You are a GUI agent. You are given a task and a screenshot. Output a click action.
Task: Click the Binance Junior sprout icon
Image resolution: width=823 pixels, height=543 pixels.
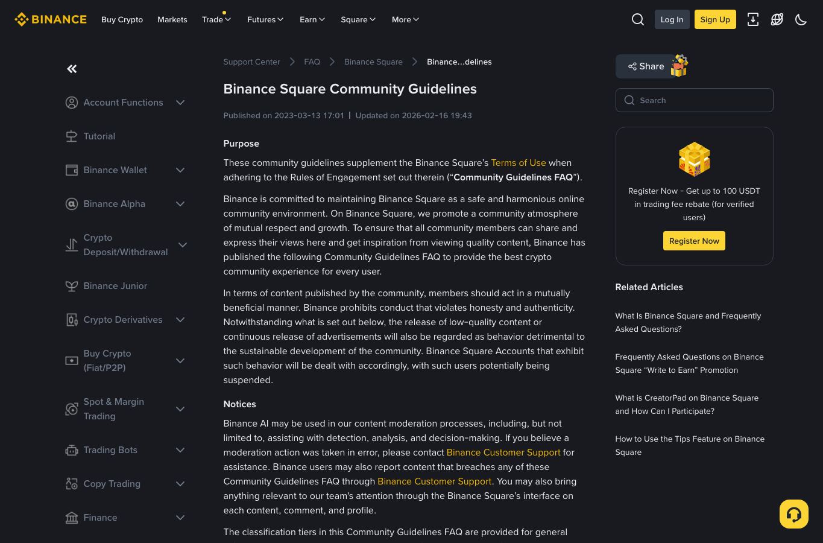click(x=72, y=286)
